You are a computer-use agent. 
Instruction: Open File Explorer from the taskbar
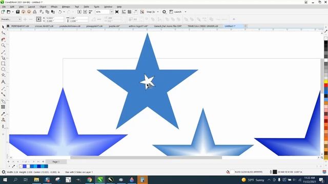point(36,179)
